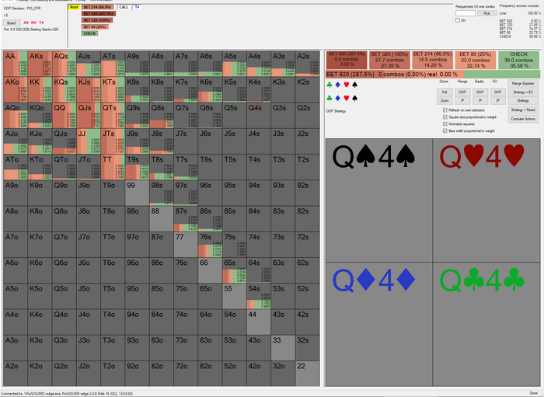Select the 54s hand cell in the matrix
This screenshot has height=397, width=544.
pos(259,296)
